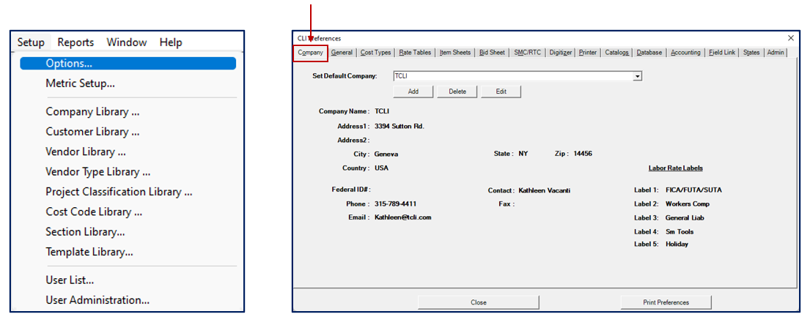810x325 pixels.
Task: Open the Setup menu
Action: [x=31, y=42]
